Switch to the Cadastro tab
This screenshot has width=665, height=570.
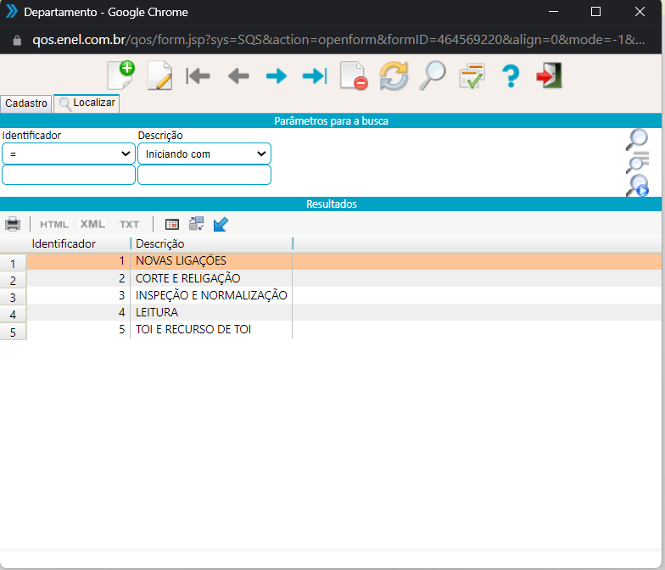point(26,103)
